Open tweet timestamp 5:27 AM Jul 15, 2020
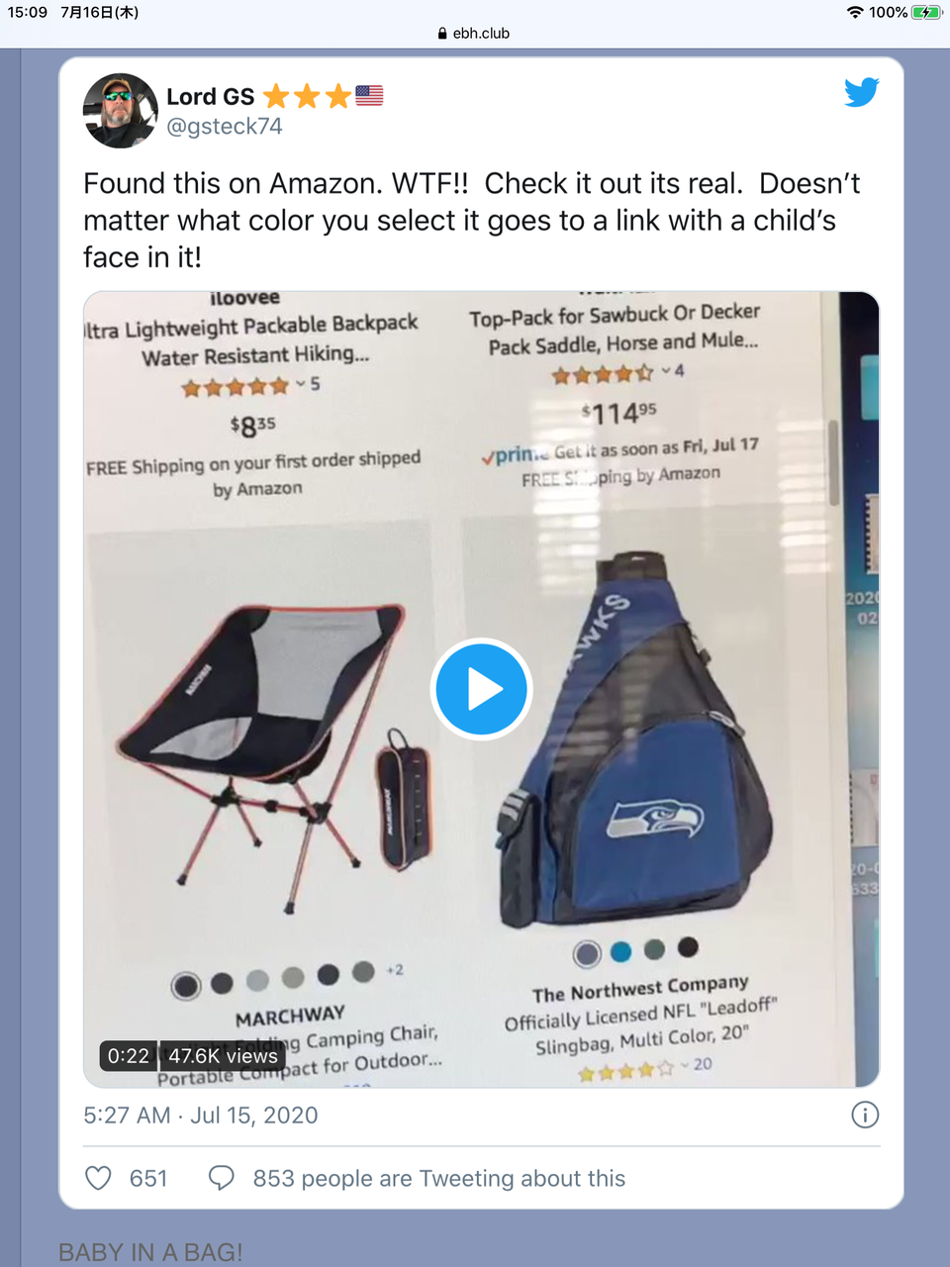The width and height of the screenshot is (950, 1267). click(x=201, y=1116)
